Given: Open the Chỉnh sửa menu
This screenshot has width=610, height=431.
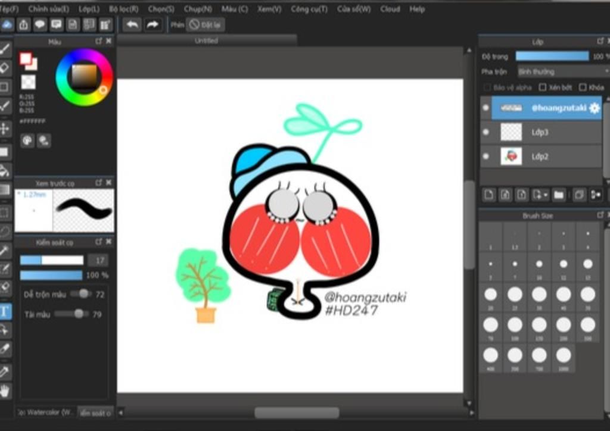Looking at the screenshot, I should 48,8.
